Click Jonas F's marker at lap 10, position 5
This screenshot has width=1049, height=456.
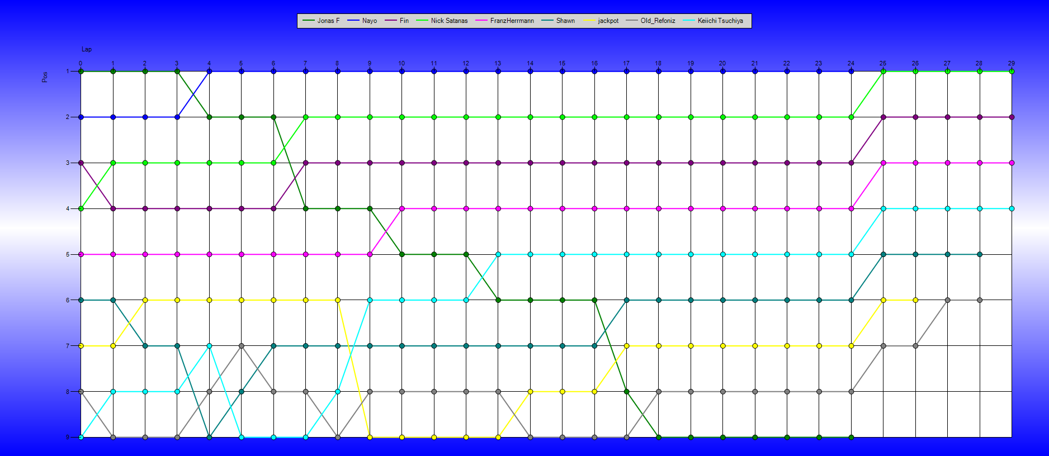coord(401,254)
